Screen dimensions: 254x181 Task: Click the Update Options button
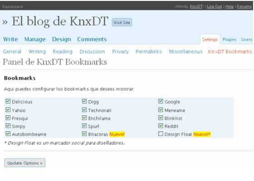click(25, 163)
